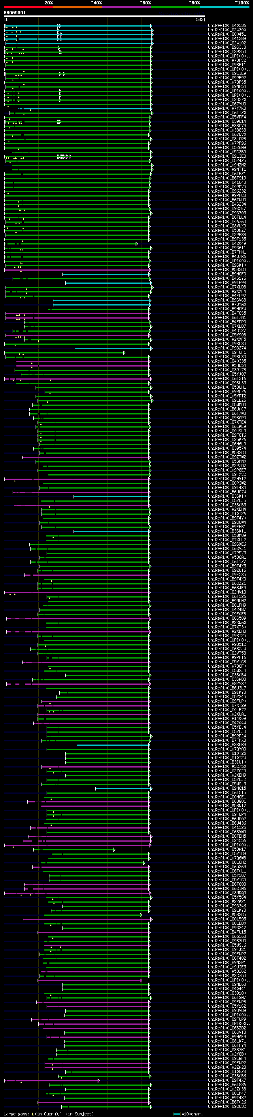Select hit label UniRef100_A5B2G4

[x=227, y=270]
